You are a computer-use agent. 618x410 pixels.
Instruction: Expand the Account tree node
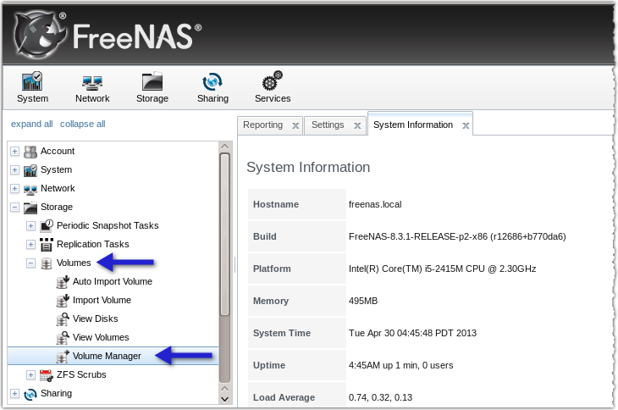14,152
